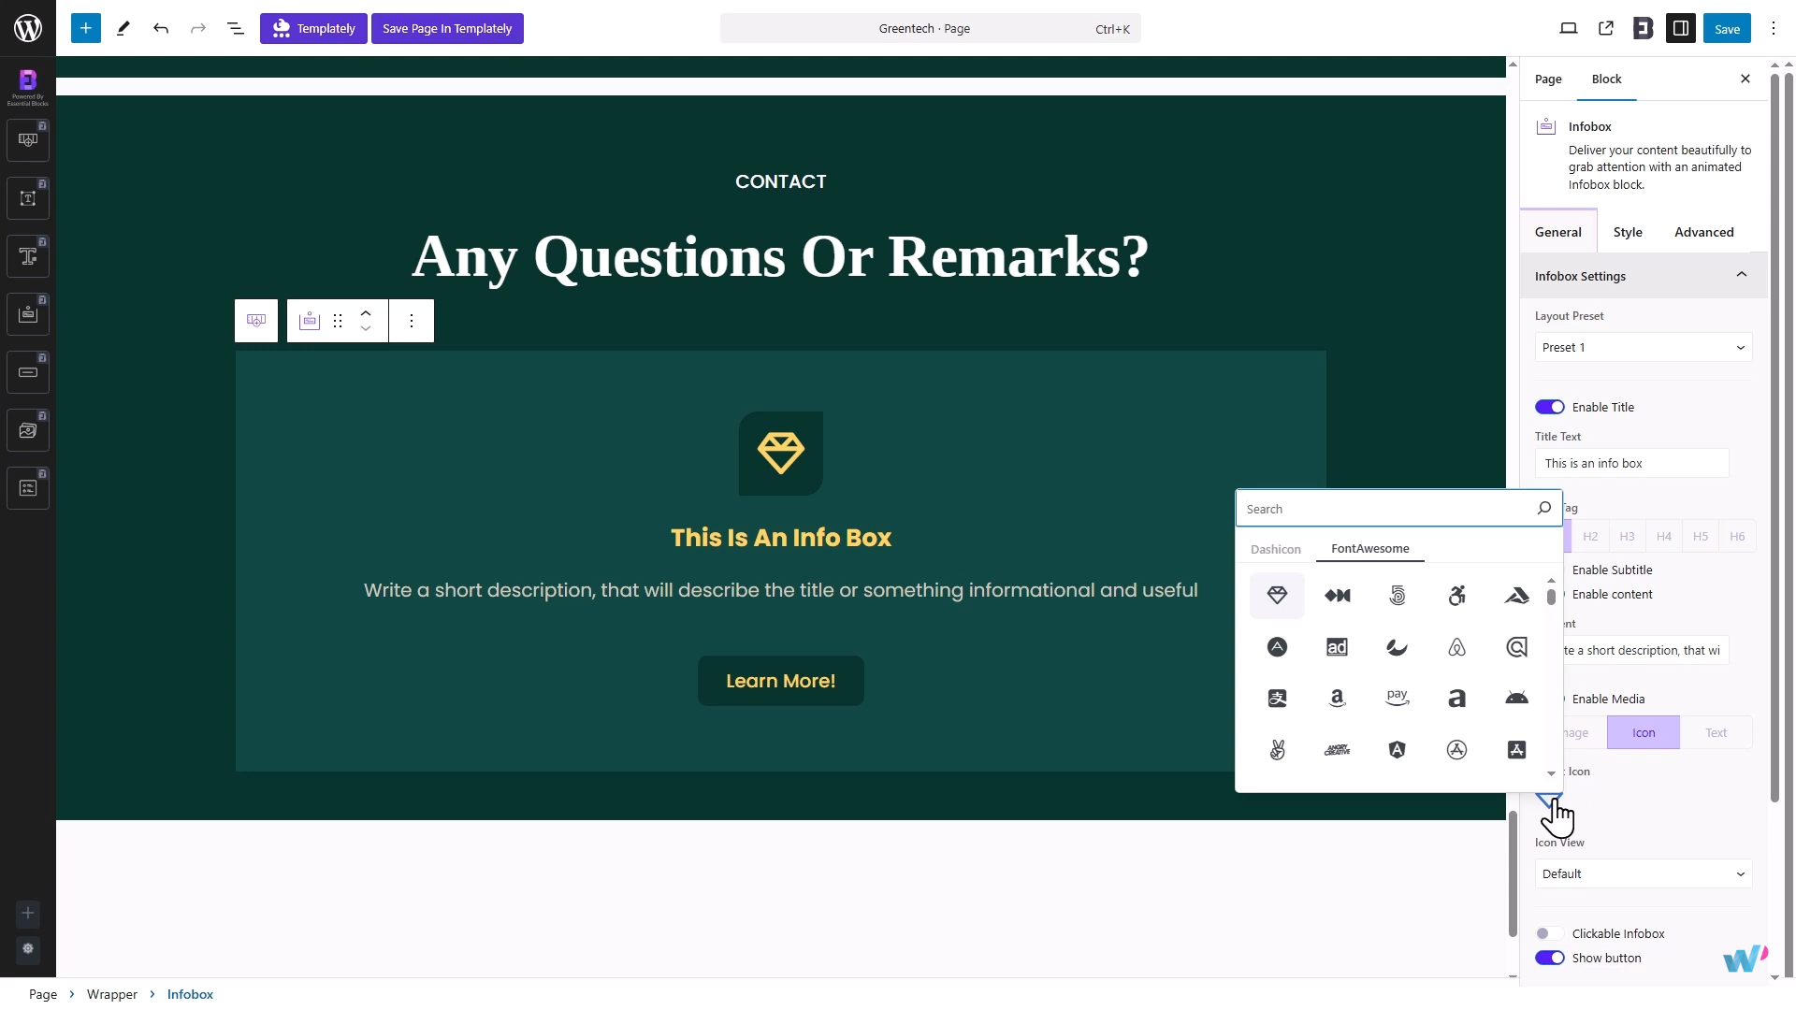This screenshot has width=1796, height=1010.
Task: Switch to the Dashicon tab
Action: pyautogui.click(x=1275, y=549)
